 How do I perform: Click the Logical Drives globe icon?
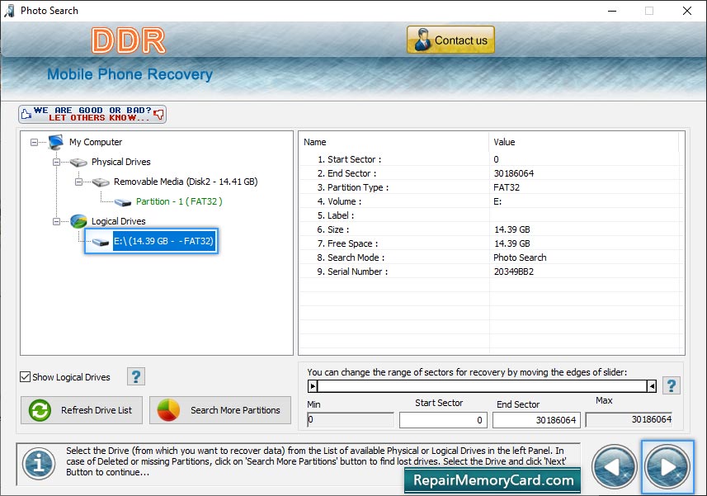[x=78, y=221]
